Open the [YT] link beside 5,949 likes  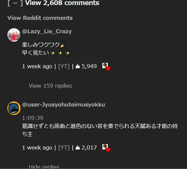64,66
